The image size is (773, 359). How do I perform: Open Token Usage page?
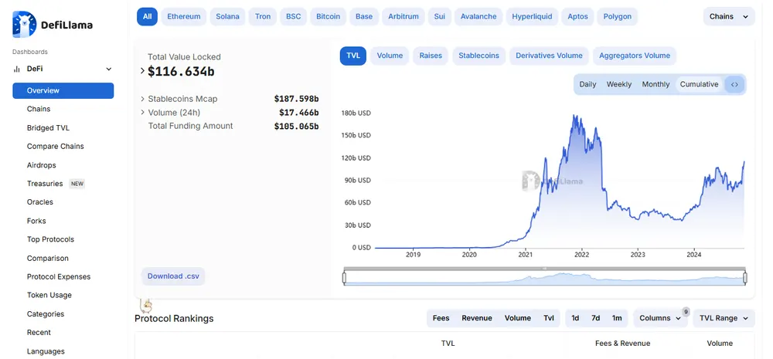coord(49,295)
